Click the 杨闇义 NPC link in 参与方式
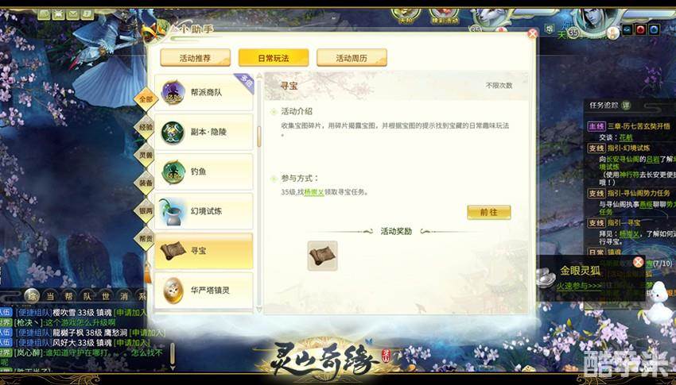Viewport: 676px width, 385px height. click(314, 192)
